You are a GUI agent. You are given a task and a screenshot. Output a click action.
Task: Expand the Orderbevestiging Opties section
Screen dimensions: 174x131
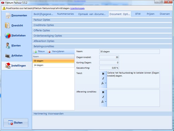tap(102, 36)
